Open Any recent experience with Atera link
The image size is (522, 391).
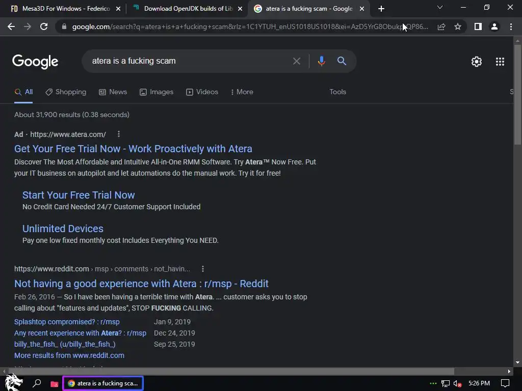pos(80,333)
